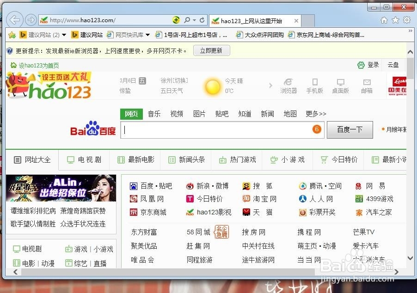Select the 新闻 search tab
This screenshot has height=293, width=417.
point(268,114)
